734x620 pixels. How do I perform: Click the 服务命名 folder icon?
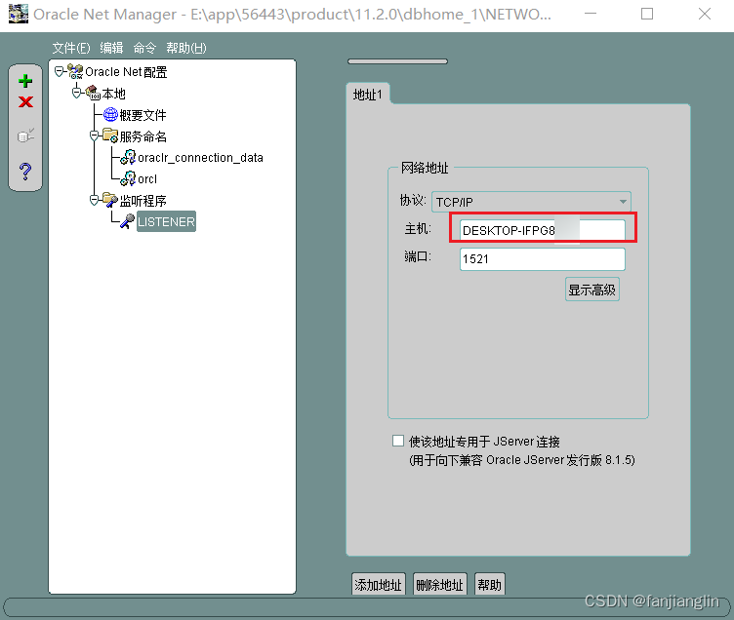point(110,136)
